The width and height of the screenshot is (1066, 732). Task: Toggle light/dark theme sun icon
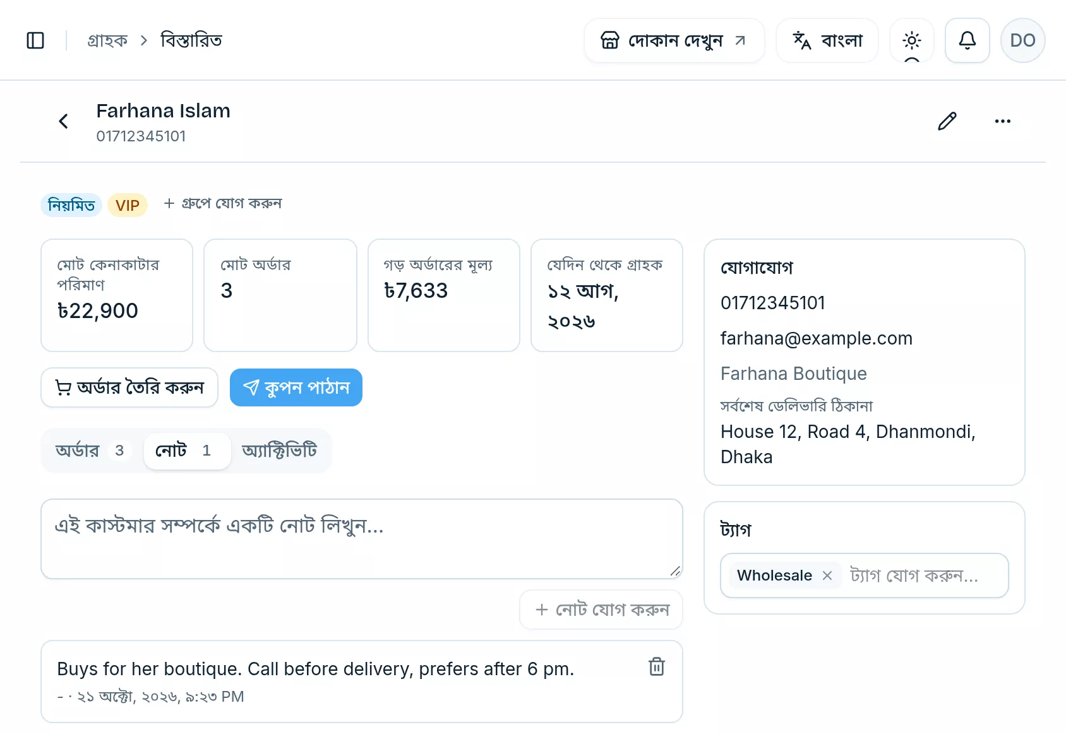pyautogui.click(x=912, y=40)
